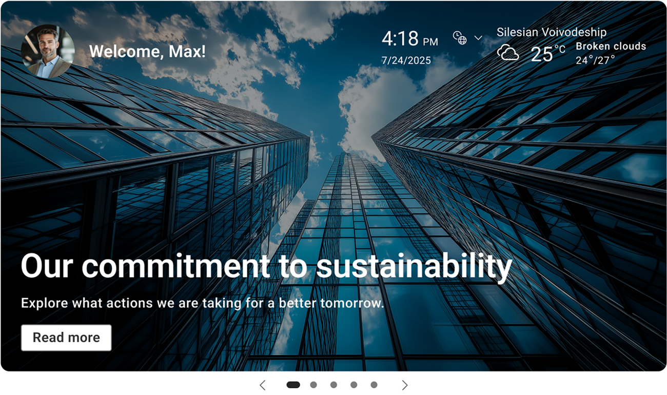Click the 'Our commitment to sustainability' headline

pos(266,266)
